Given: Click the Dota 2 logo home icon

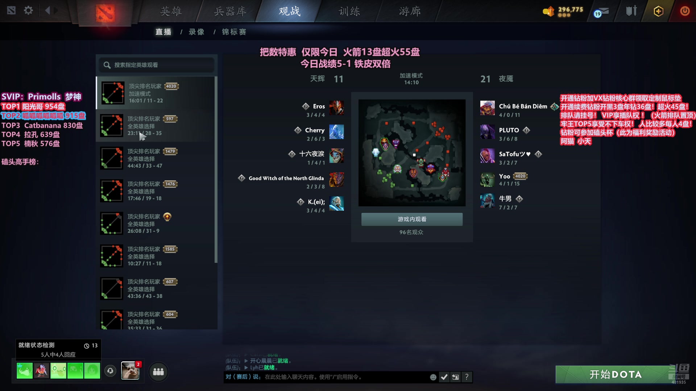Looking at the screenshot, I should (105, 13).
